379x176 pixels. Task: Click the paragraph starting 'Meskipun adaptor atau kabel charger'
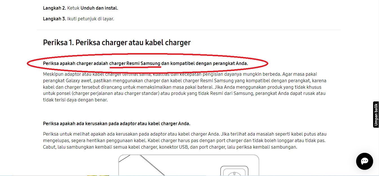(x=185, y=87)
